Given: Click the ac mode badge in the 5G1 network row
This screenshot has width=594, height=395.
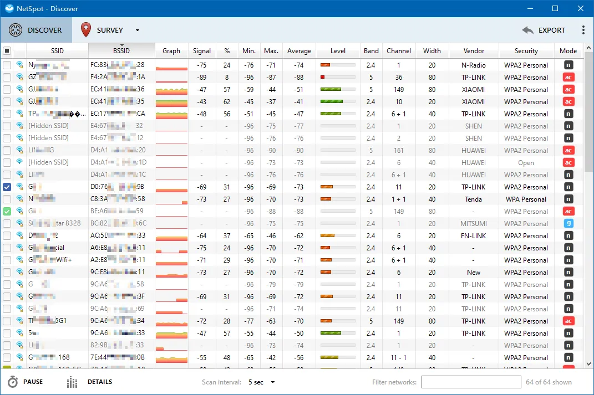Looking at the screenshot, I should (x=568, y=321).
